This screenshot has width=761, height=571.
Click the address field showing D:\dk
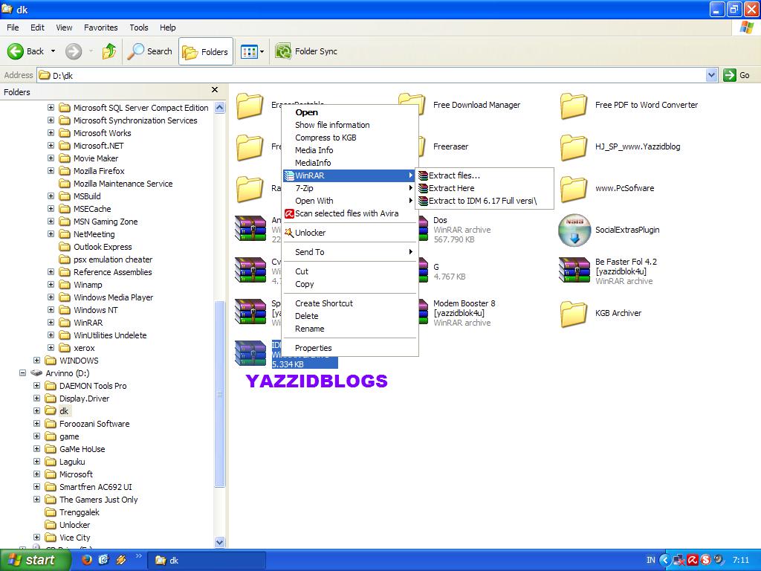click(x=372, y=75)
